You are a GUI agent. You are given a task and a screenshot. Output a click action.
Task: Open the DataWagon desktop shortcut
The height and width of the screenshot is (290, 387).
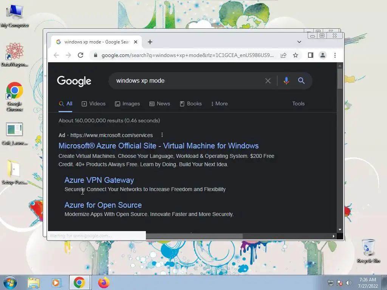click(15, 54)
